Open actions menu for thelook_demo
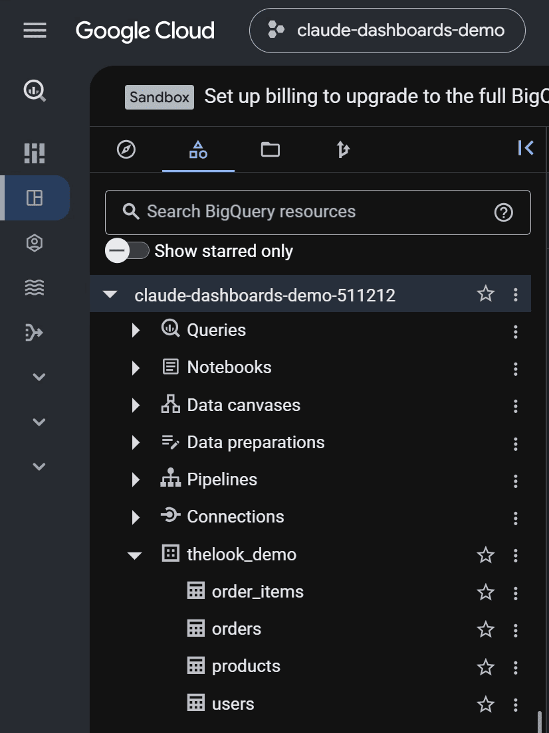 click(x=515, y=555)
